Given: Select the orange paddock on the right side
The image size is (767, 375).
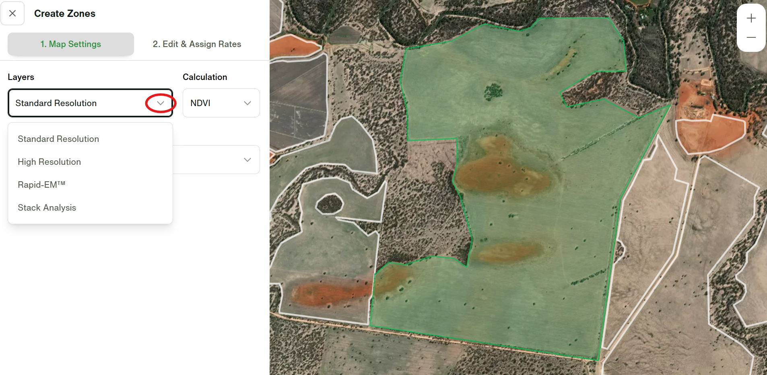Looking at the screenshot, I should [710, 133].
